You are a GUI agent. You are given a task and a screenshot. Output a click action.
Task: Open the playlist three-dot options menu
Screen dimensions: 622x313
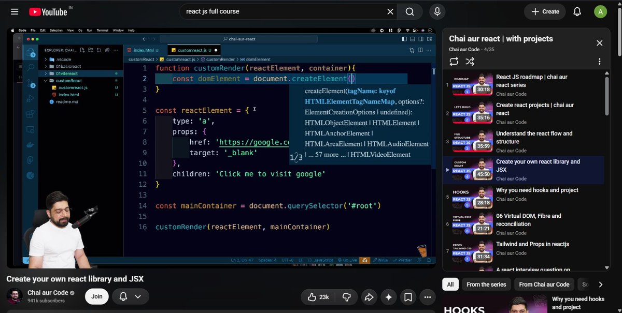point(599,62)
